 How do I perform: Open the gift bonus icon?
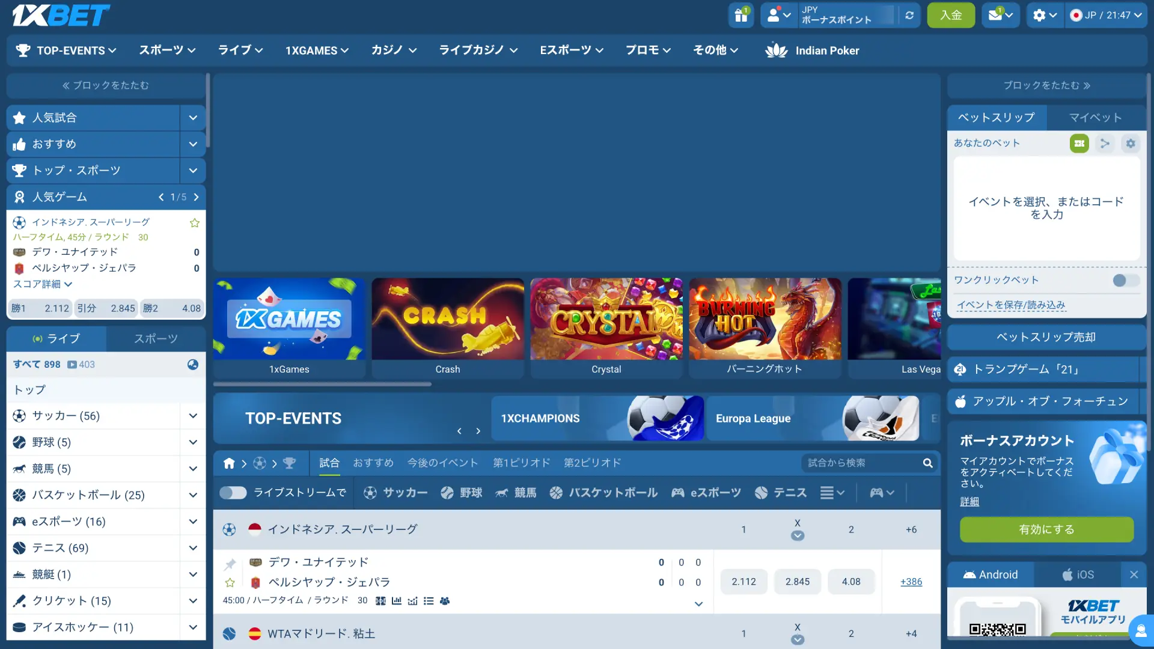pyautogui.click(x=741, y=15)
